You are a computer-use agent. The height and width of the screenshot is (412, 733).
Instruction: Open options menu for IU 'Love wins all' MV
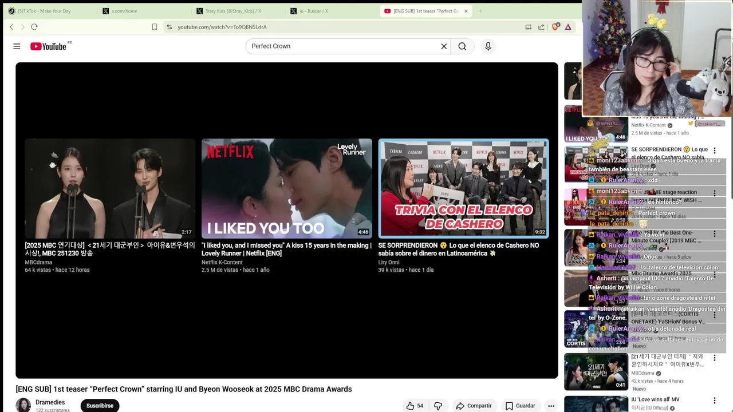(x=714, y=401)
